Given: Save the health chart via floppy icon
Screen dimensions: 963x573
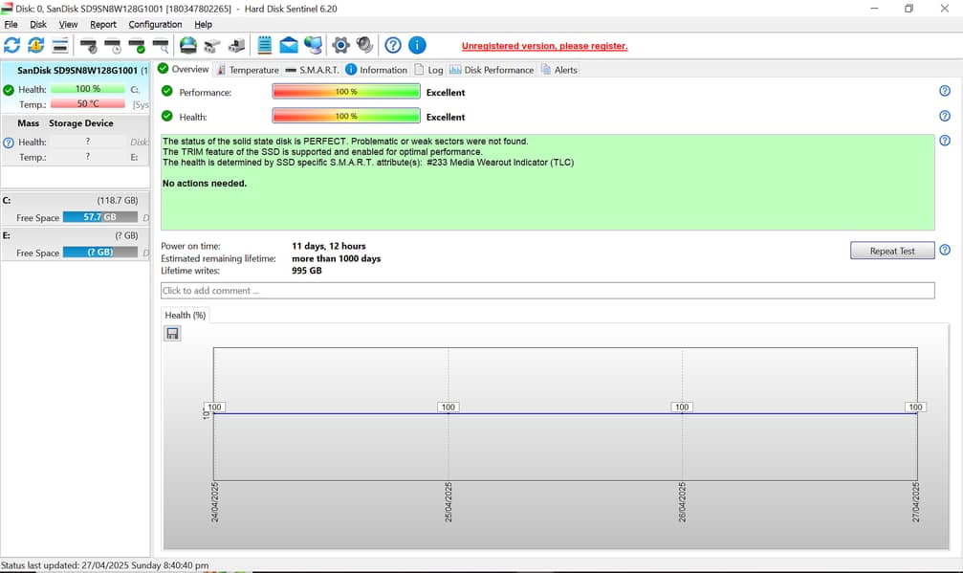Looking at the screenshot, I should point(172,334).
